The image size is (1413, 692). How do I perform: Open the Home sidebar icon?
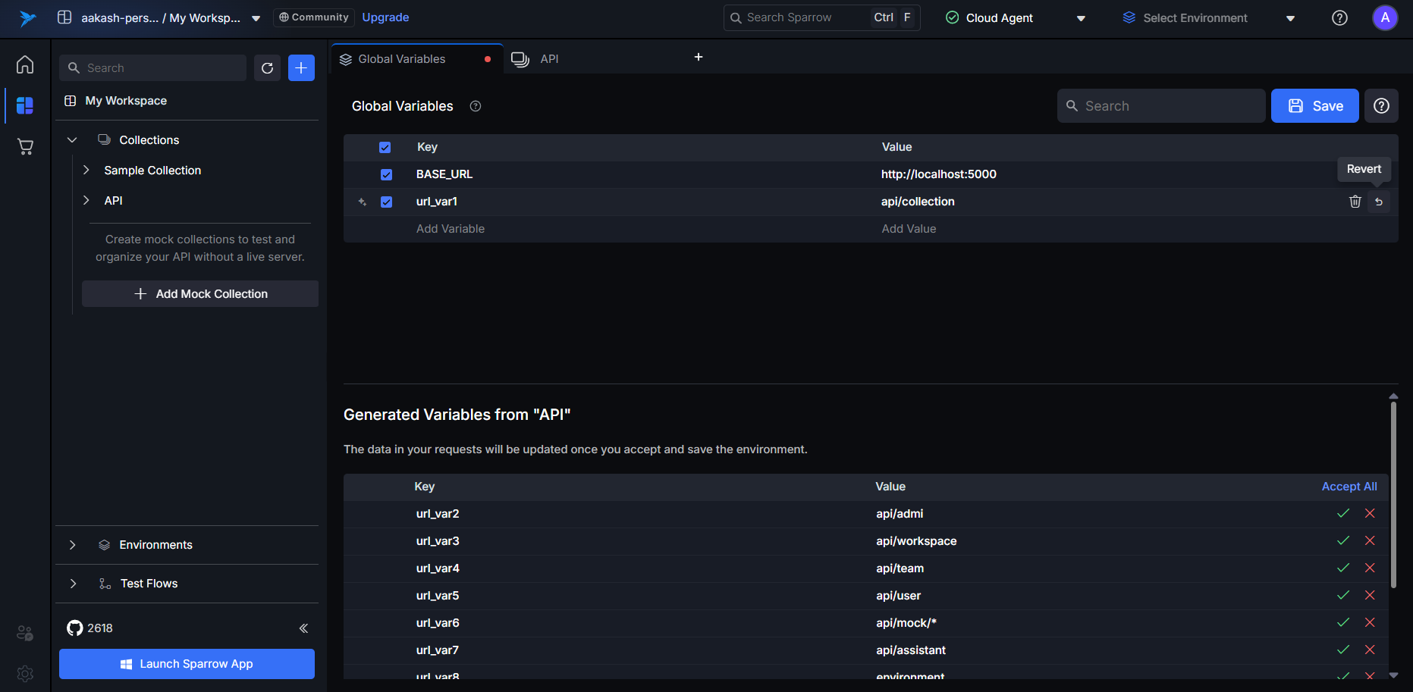25,64
